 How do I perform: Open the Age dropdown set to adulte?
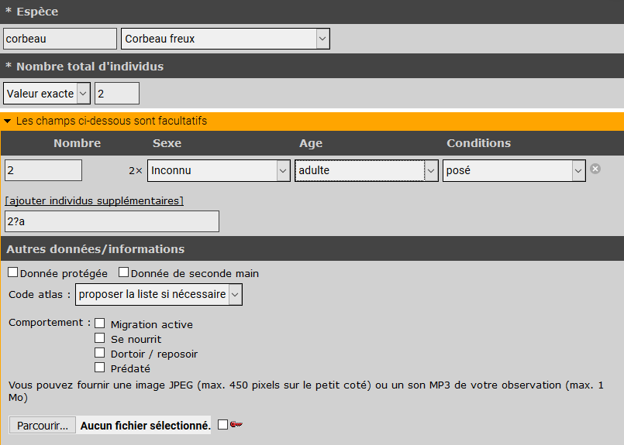point(366,170)
